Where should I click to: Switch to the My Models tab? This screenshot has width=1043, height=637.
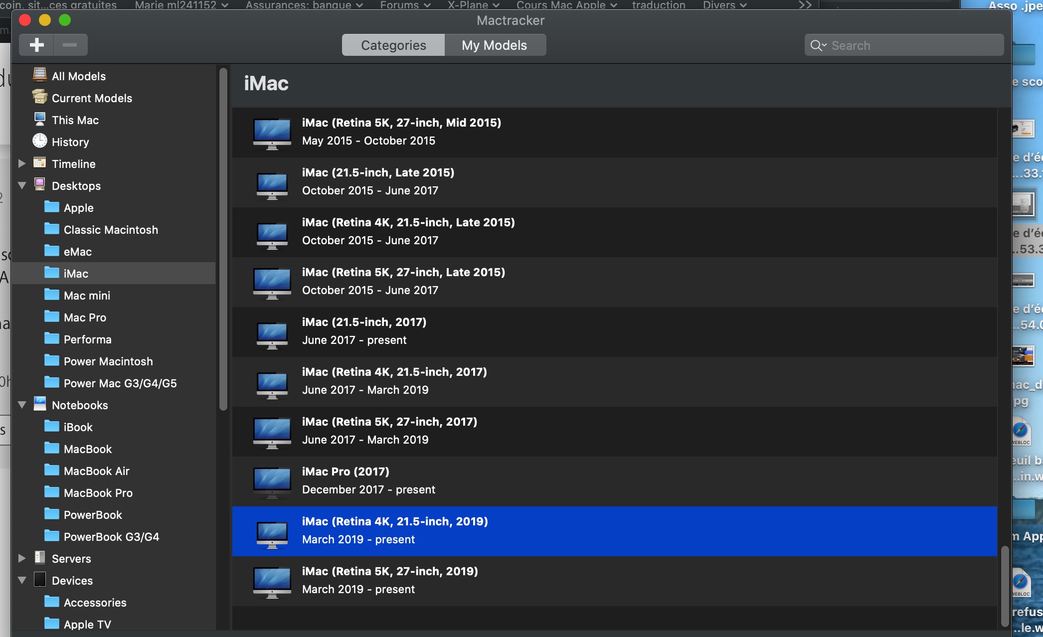click(494, 45)
